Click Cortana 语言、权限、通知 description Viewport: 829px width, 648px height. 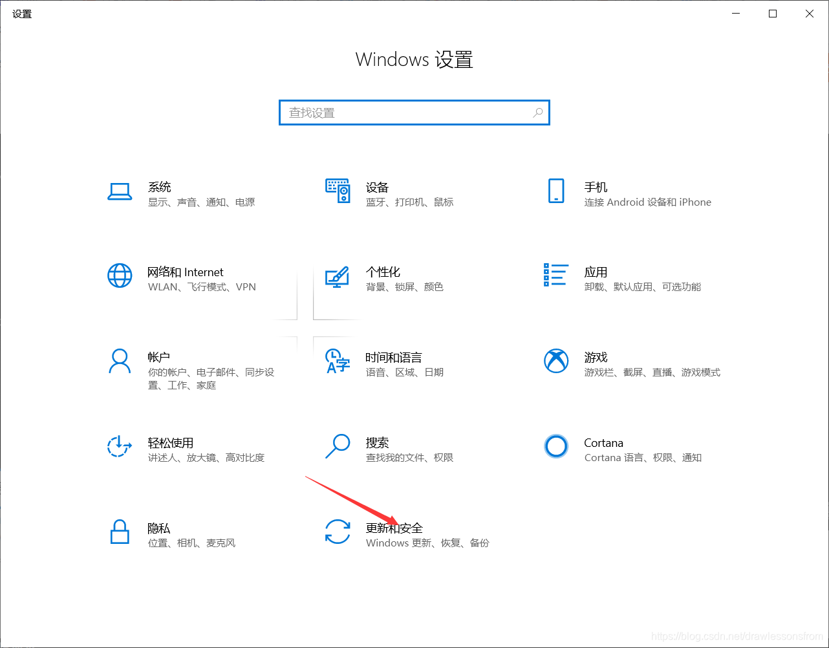[x=643, y=458]
